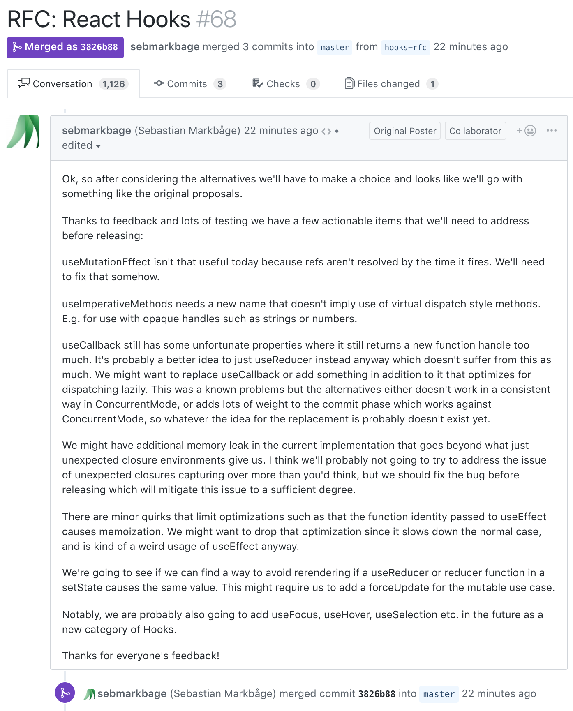Click the purple merge event icon
The width and height of the screenshot is (573, 711).
click(x=65, y=693)
